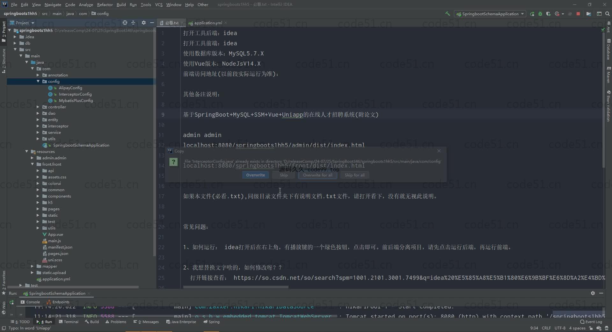Image resolution: width=612 pixels, height=332 pixels.
Task: Switch to Console tab in Run panel
Action: (x=30, y=302)
